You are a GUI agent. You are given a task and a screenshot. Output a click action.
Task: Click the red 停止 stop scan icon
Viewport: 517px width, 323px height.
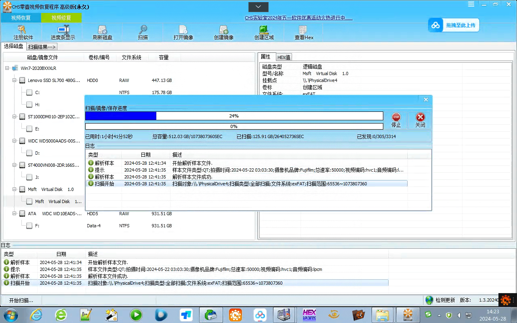coord(396,117)
